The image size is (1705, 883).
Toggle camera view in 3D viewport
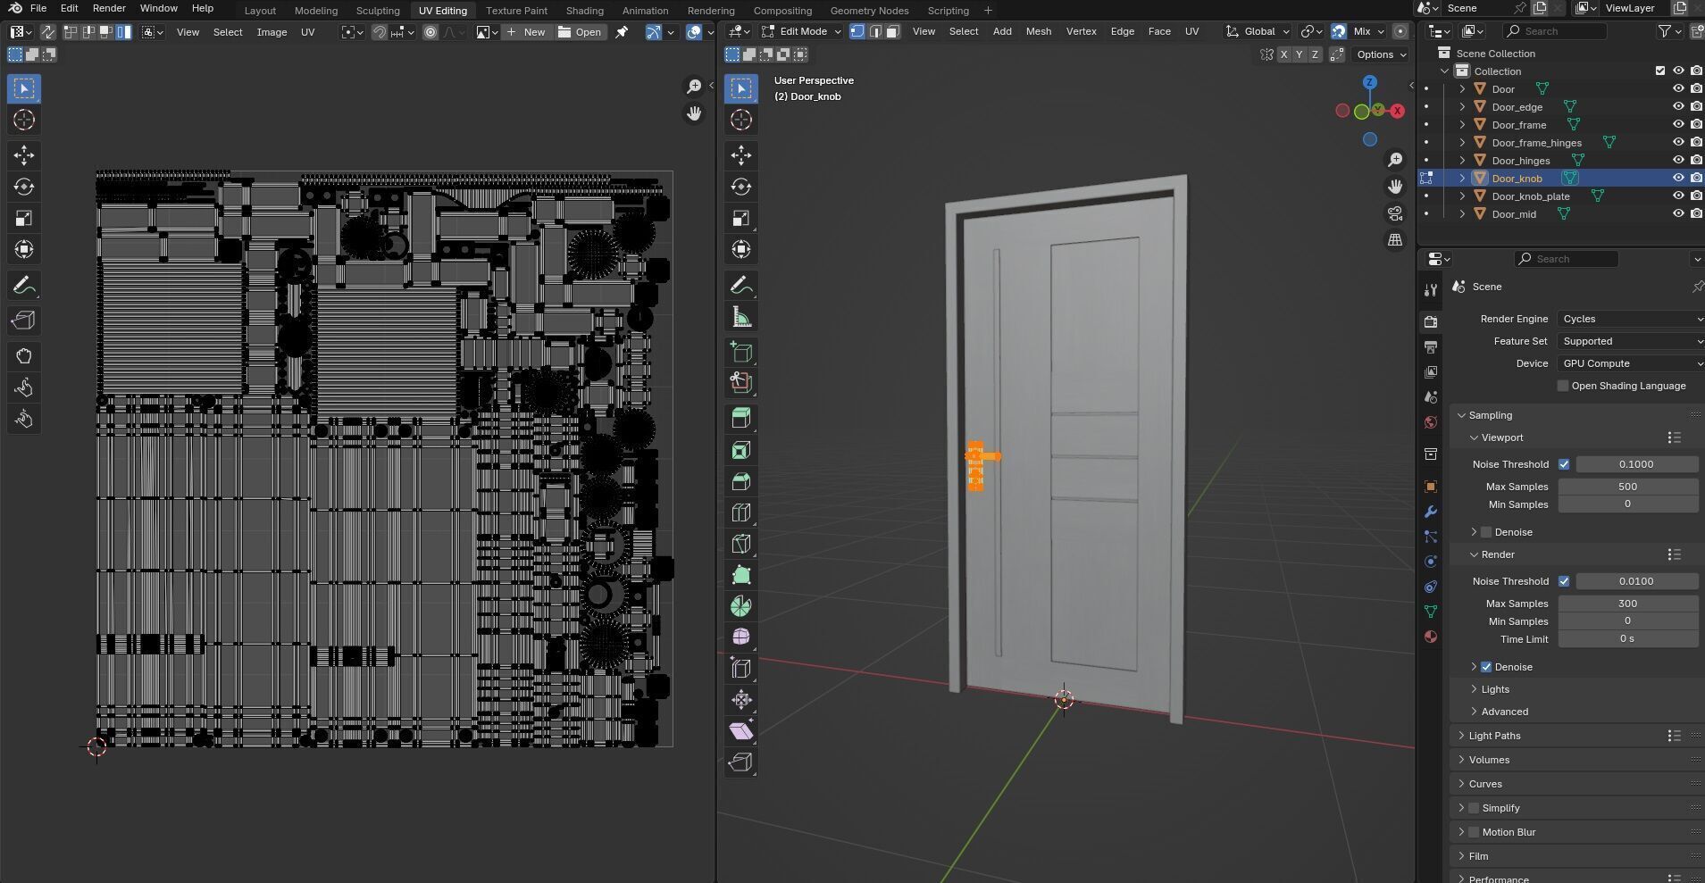tap(1395, 213)
